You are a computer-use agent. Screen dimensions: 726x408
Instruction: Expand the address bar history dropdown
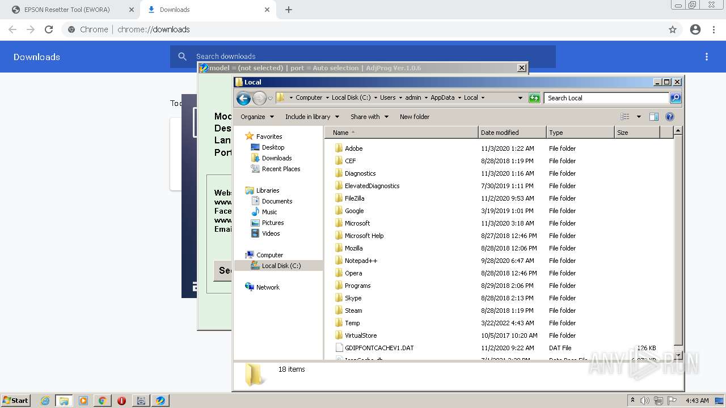[x=520, y=98]
